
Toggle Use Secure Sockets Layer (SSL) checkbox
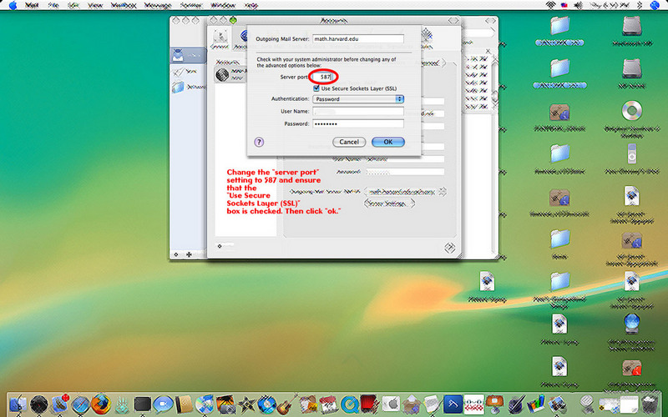click(x=316, y=88)
